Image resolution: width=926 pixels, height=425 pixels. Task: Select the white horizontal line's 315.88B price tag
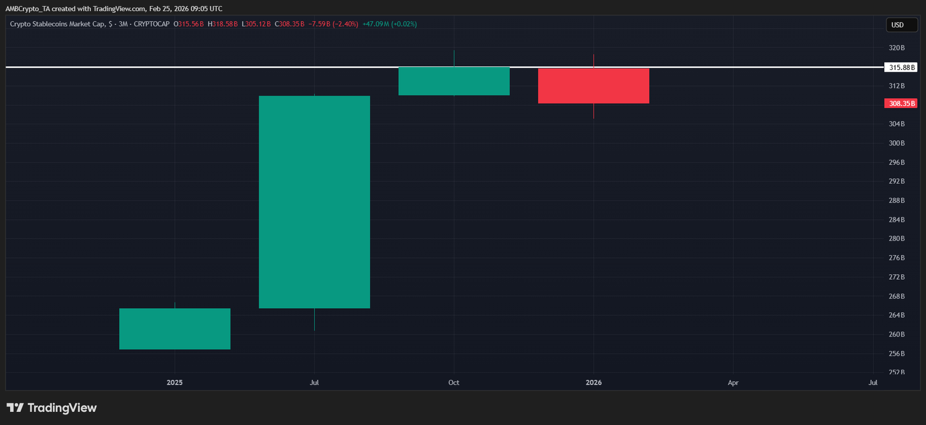(901, 68)
